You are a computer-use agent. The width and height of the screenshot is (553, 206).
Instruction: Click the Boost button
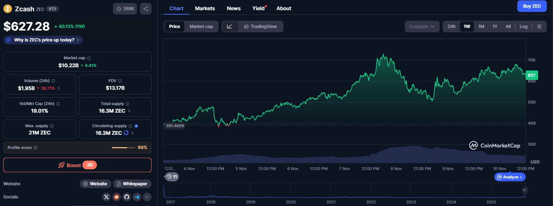[77, 165]
